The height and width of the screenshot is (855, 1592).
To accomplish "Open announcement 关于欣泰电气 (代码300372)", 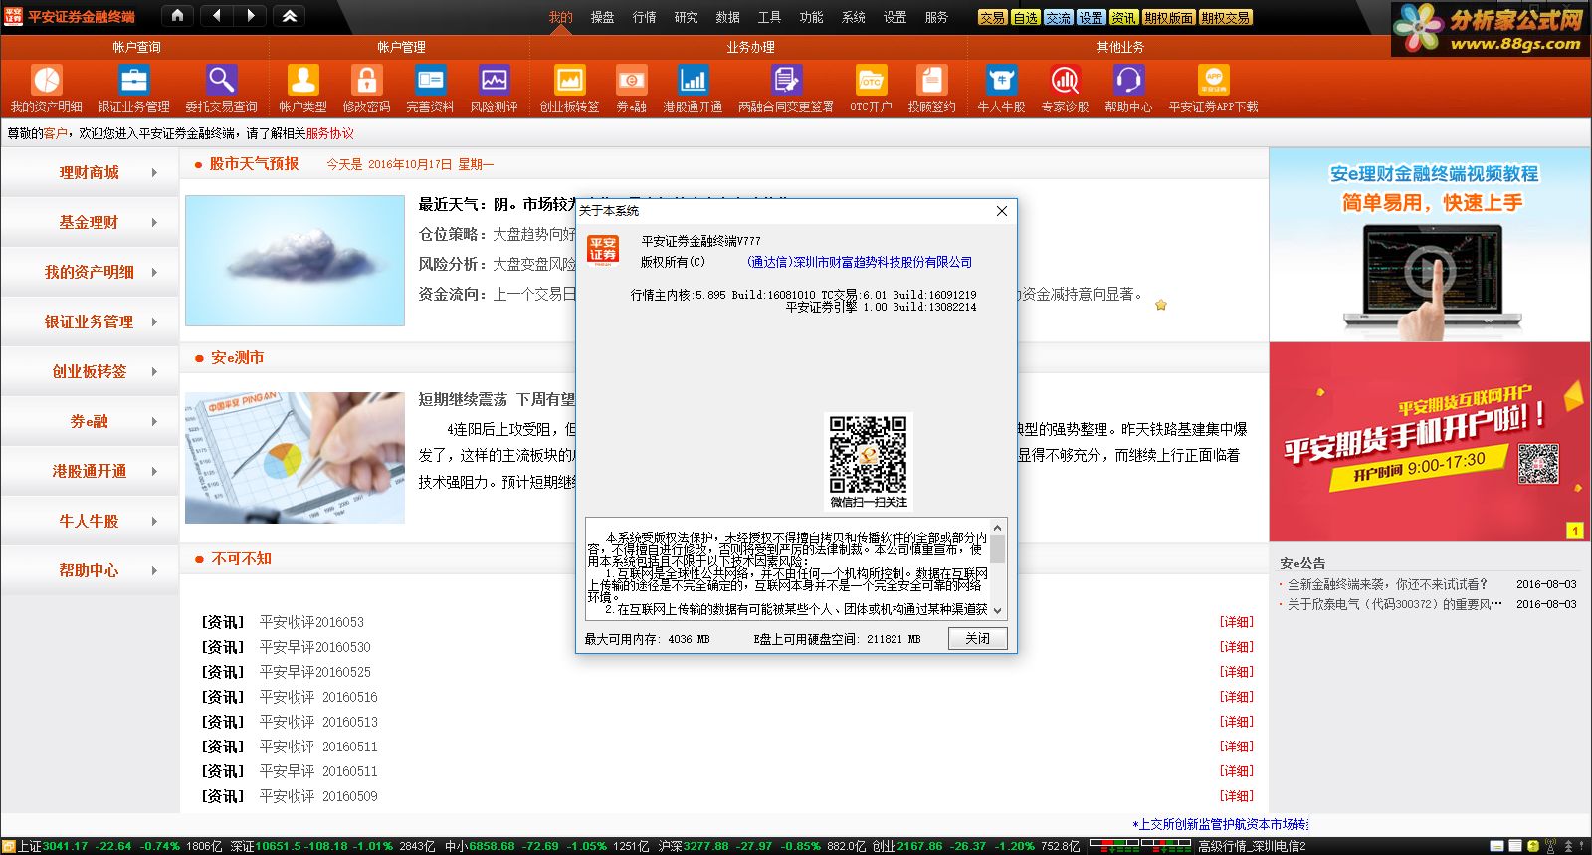I will (x=1394, y=604).
